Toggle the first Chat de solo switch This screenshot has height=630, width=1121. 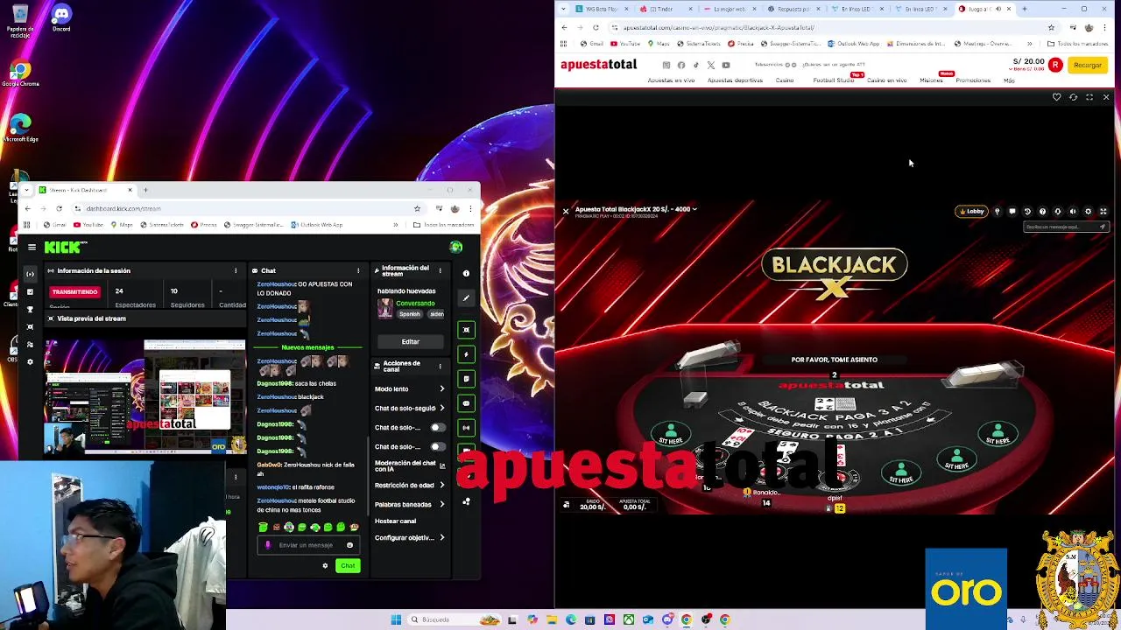tap(436, 428)
